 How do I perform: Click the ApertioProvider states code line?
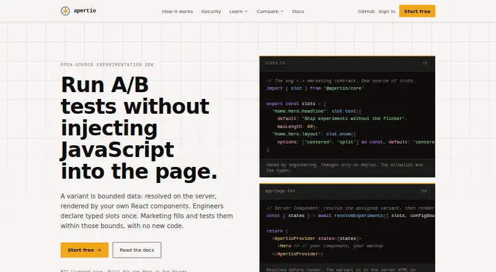click(317, 239)
